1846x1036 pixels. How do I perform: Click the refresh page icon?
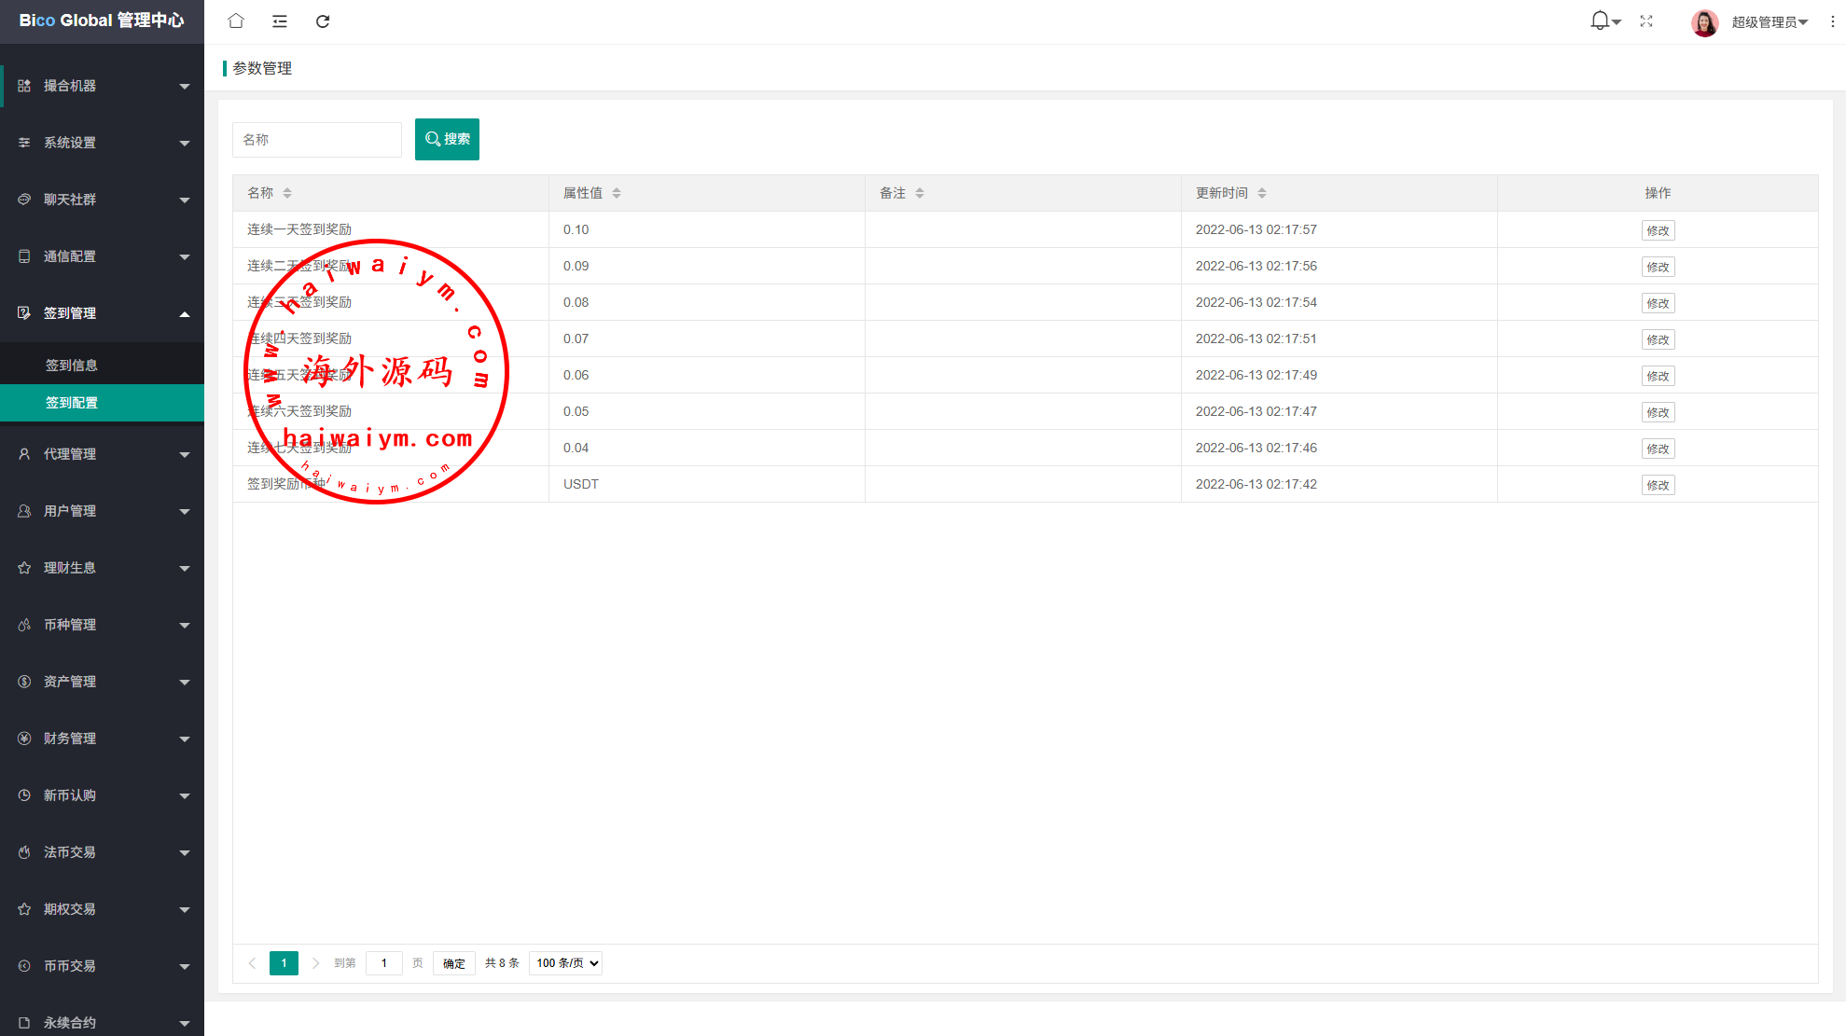(323, 21)
